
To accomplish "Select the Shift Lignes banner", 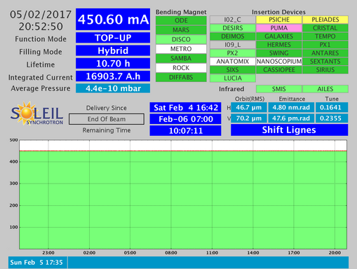I will tap(290, 130).
